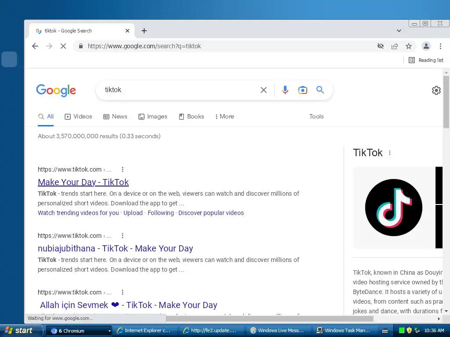Click the search box containing tiktok

click(178, 90)
